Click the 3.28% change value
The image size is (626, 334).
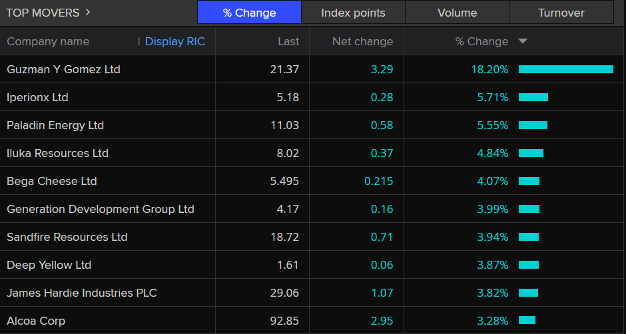click(493, 321)
